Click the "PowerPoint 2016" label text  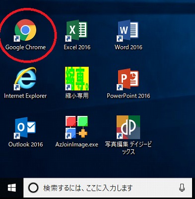pos(129,96)
